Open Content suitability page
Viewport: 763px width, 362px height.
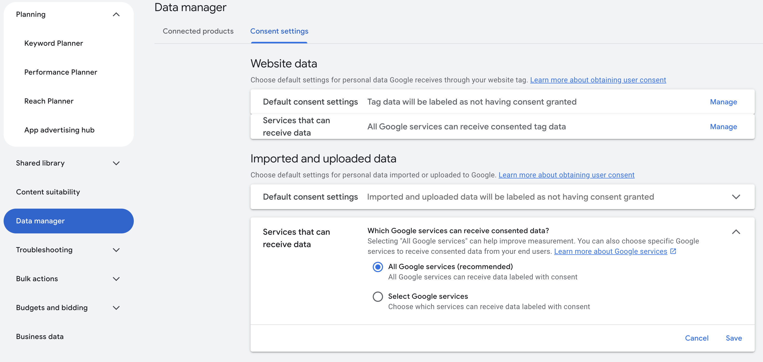pos(48,192)
